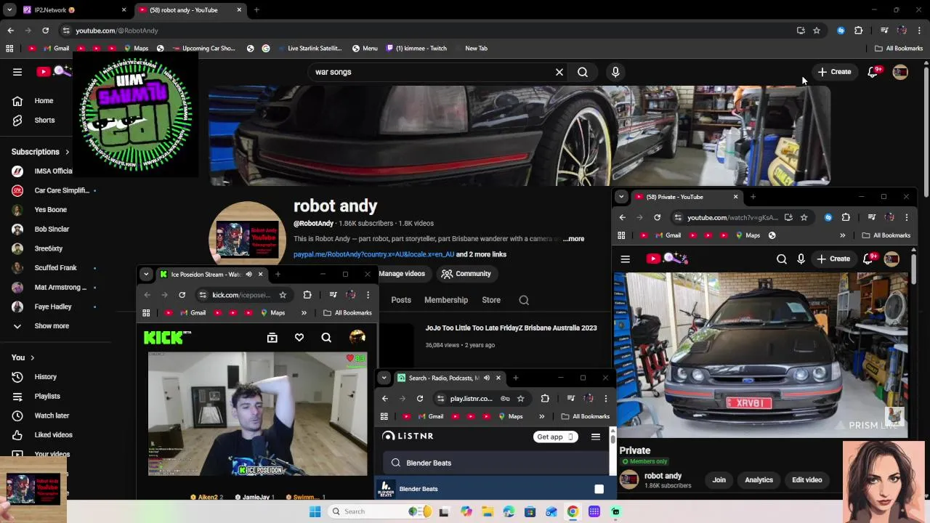Open tab list dropdown in LiSTNR window

(384, 378)
